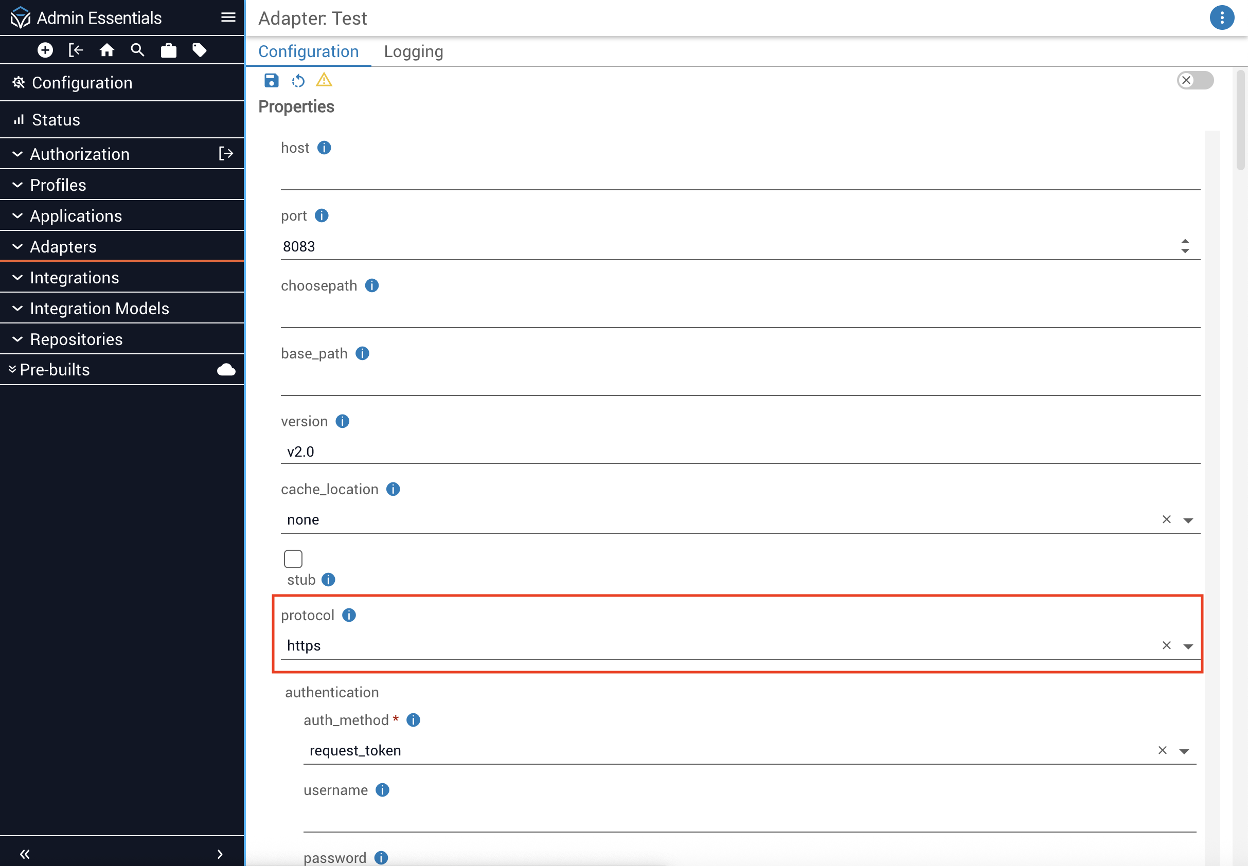The width and height of the screenshot is (1248, 866).
Task: Click the blue three-dot more options button
Action: click(1221, 18)
